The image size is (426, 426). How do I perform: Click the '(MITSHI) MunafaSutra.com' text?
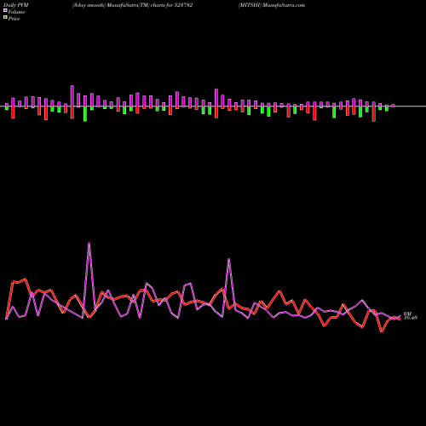272,5
